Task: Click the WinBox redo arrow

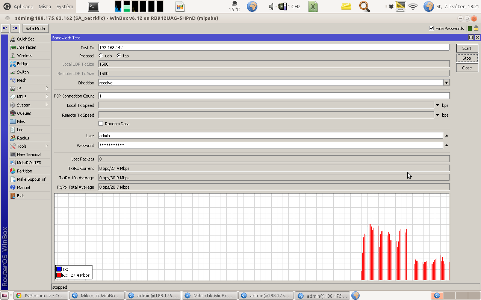Action: pos(15,28)
